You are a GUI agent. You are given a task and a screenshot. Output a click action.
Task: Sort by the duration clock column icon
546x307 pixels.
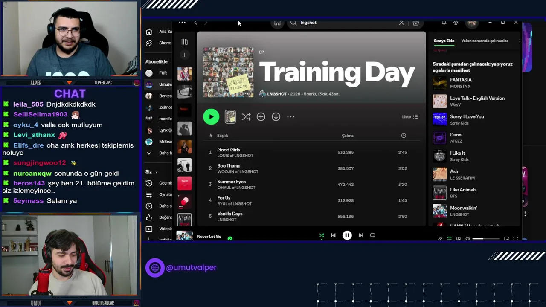(x=404, y=136)
